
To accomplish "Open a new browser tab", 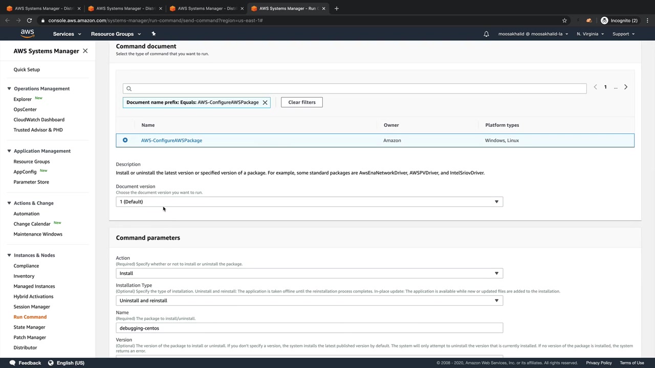I will click(336, 8).
